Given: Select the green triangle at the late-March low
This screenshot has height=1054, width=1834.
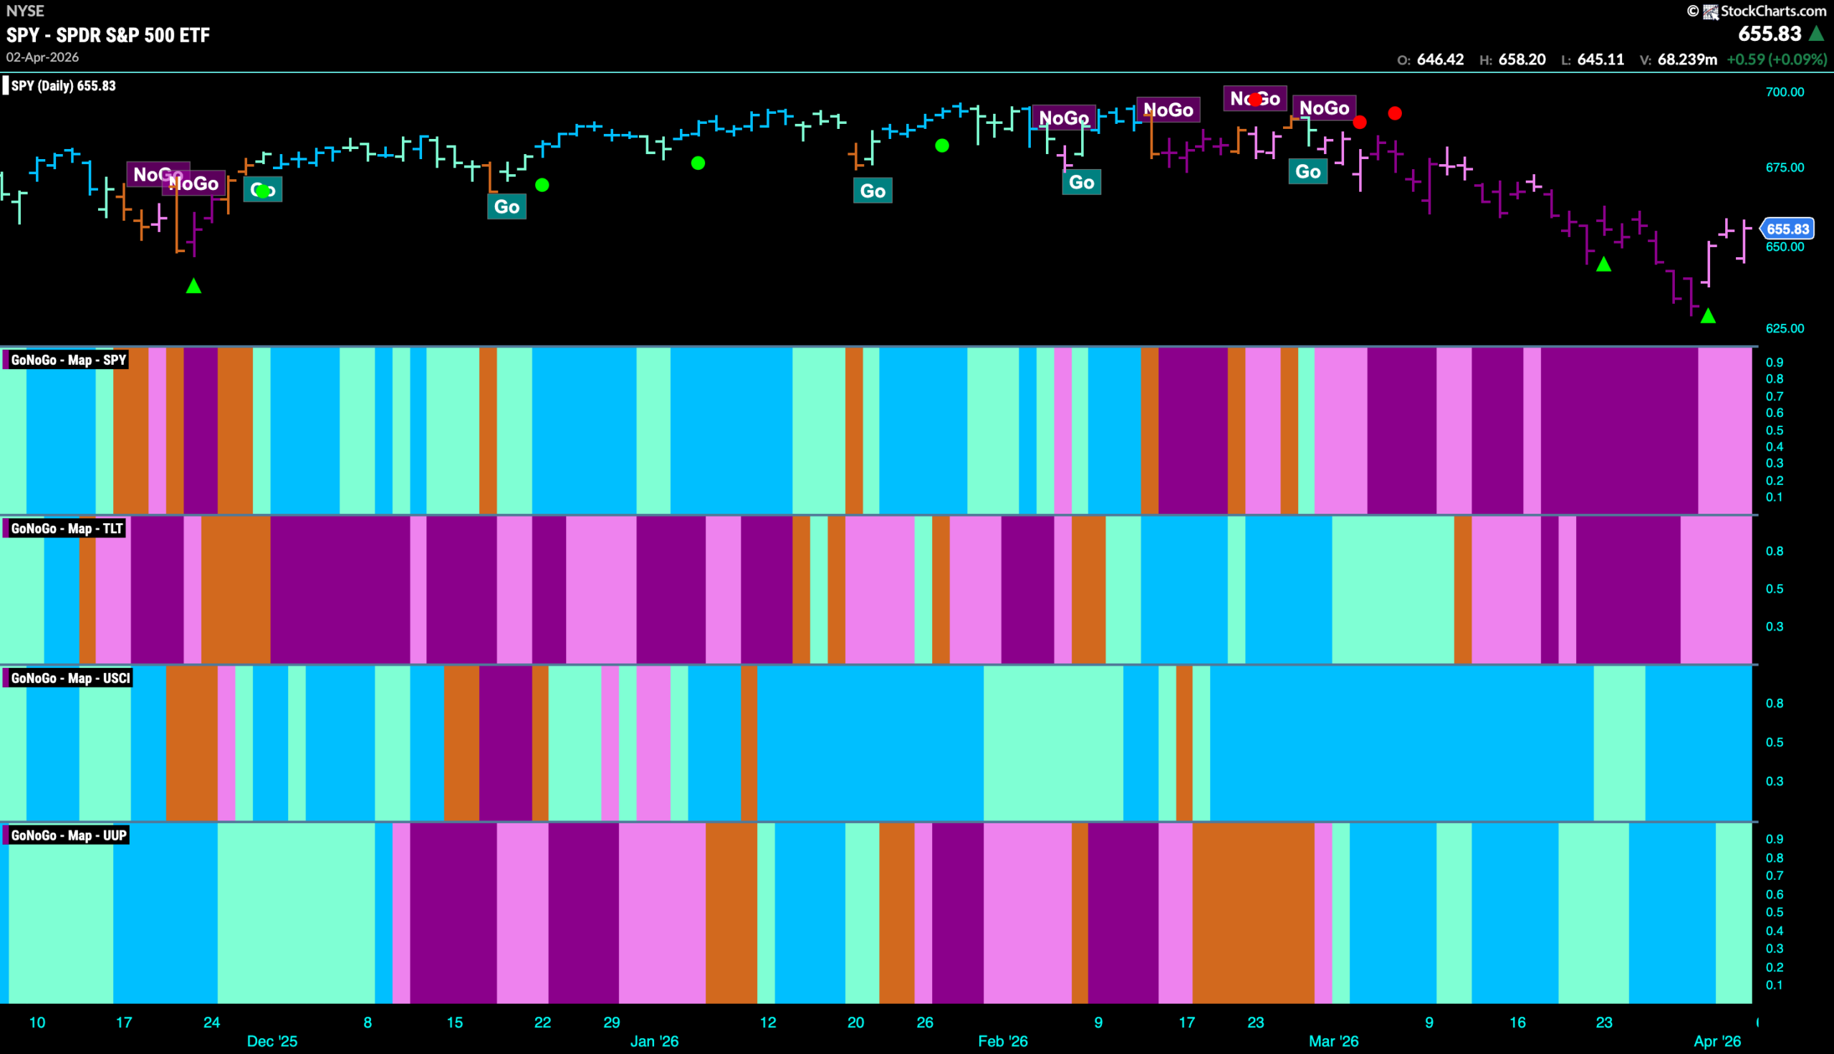Looking at the screenshot, I should [x=1708, y=315].
